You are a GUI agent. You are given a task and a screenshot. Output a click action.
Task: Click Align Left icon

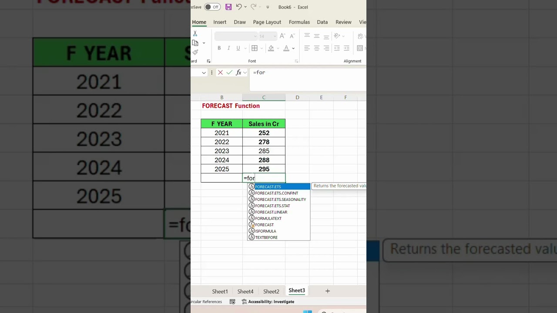(x=307, y=48)
